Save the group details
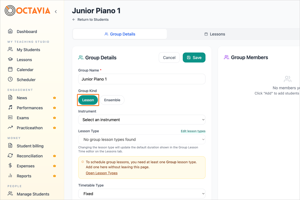Image resolution: width=300 pixels, height=200 pixels. click(194, 57)
